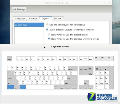Click the Z key in the keyboard layout
Screen dimensions: 120x104
tap(20, 82)
